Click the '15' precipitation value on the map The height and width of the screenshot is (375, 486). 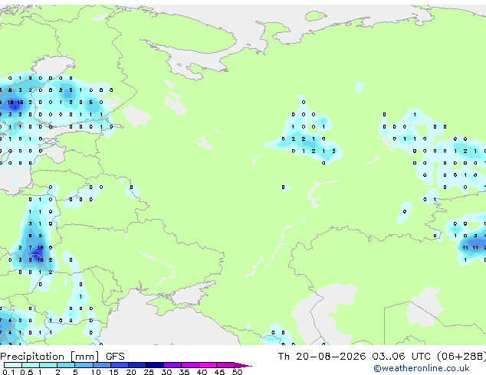pyautogui.click(x=20, y=103)
